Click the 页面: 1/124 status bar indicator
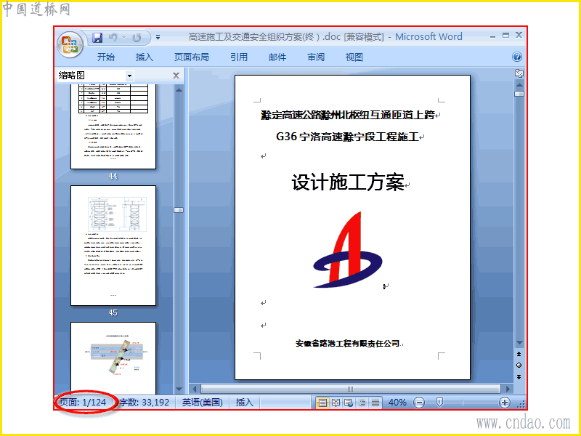The image size is (581, 436). click(84, 403)
